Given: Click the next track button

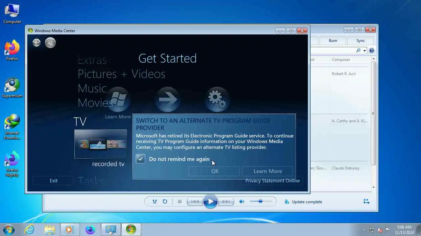Looking at the screenshot, I should [226, 202].
